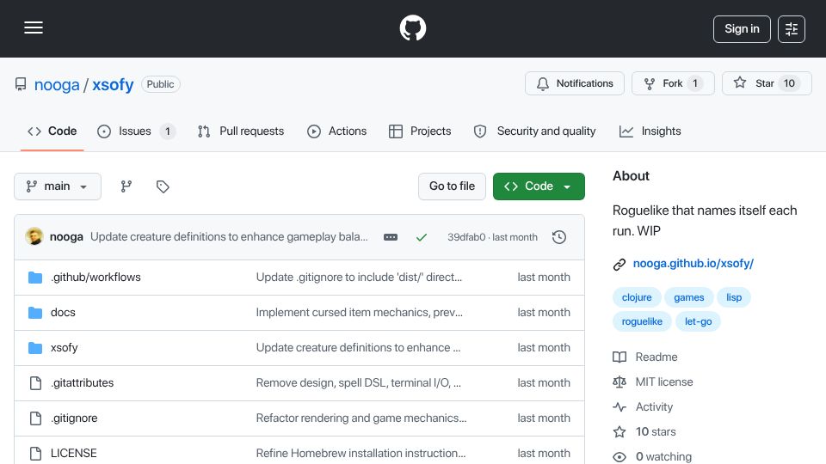
Task: Go to the GitHub homepage logo
Action: point(412,27)
